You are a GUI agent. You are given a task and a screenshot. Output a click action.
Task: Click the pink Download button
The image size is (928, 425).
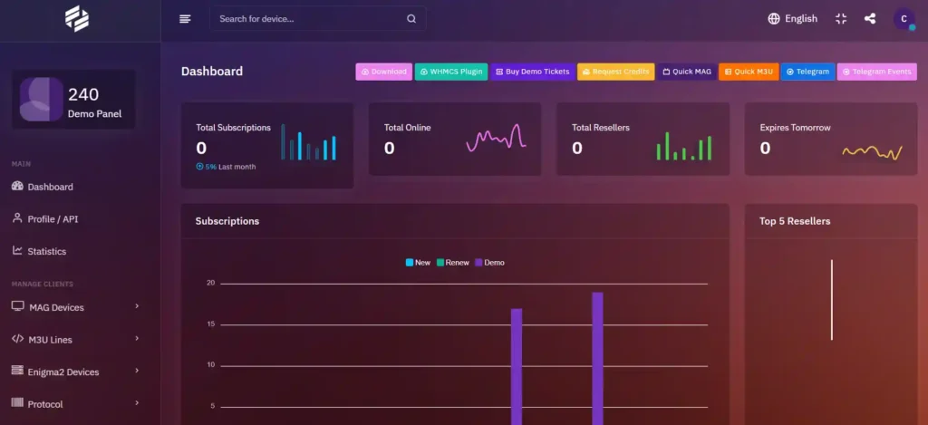pyautogui.click(x=383, y=72)
